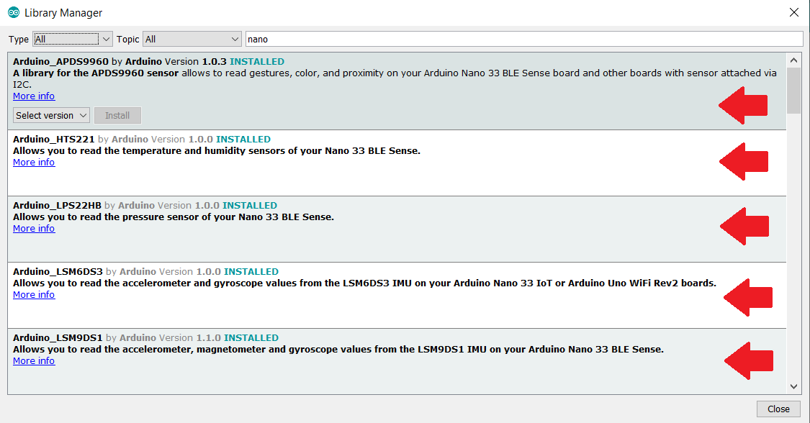Click the red arrow beside Arduino_LSM9DS1
Viewport: 810px width, 423px height.
click(x=747, y=360)
